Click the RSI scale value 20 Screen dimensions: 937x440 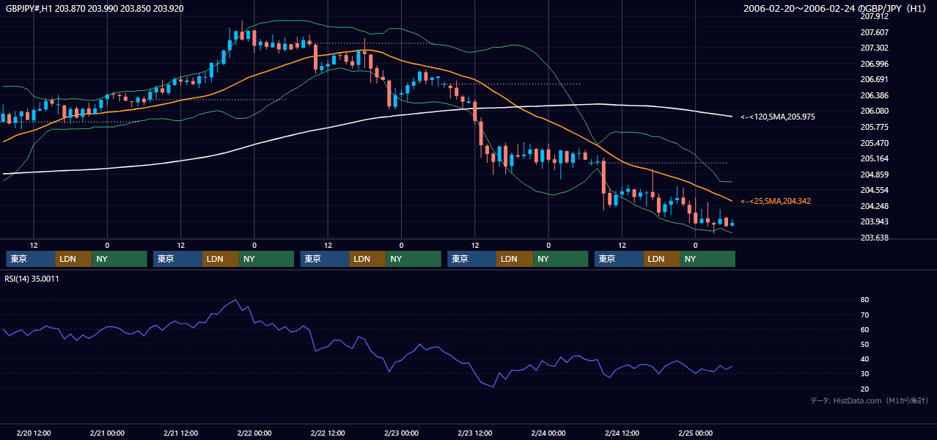click(x=864, y=389)
